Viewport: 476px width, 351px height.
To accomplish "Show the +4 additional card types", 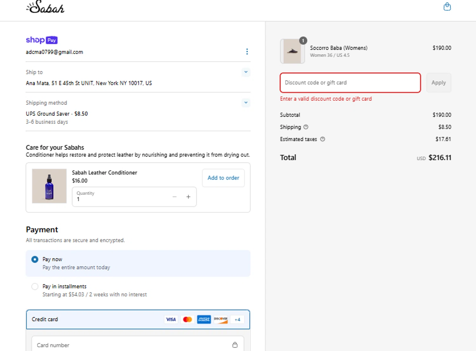I will click(237, 320).
